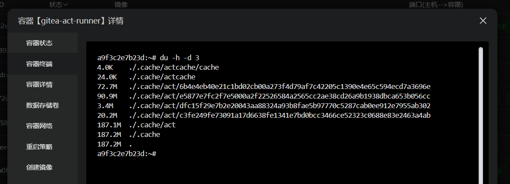Expand the 状态 column filter dropdown
This screenshot has width=510, height=184.
[x=59, y=5]
